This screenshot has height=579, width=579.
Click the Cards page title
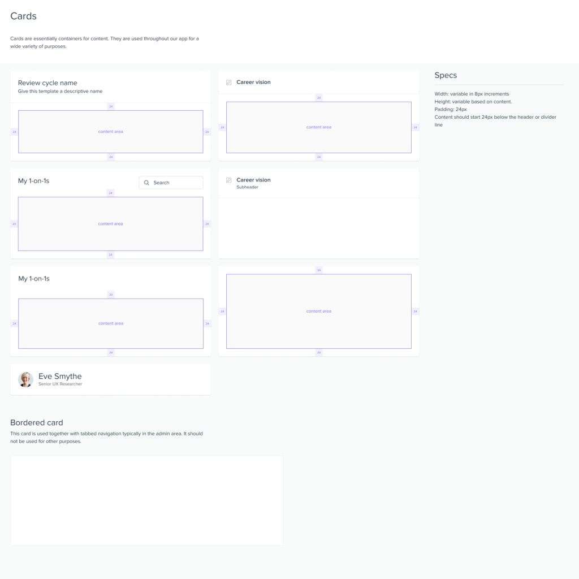pos(23,16)
